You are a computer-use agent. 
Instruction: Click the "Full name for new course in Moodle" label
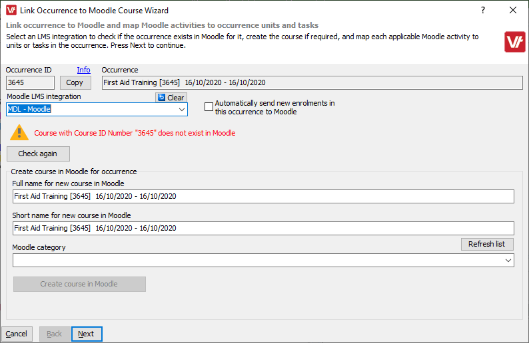tap(68, 183)
